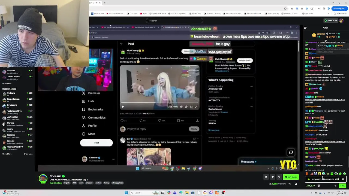Click the white Post button on X
Image resolution: width=349 pixels, height=196 pixels.
pyautogui.click(x=96, y=143)
